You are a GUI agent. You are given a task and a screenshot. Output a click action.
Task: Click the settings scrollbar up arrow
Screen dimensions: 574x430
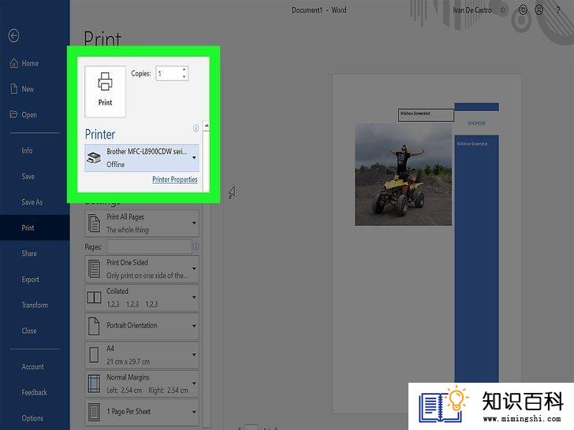click(x=207, y=126)
